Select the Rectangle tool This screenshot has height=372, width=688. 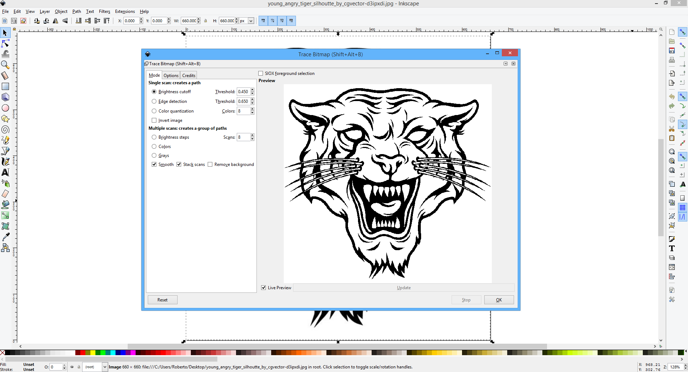(5, 86)
